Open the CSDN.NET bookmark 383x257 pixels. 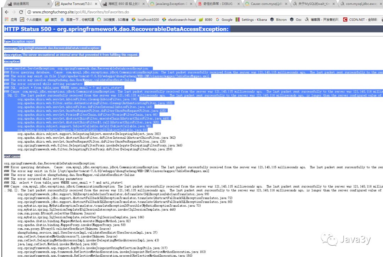click(360, 19)
